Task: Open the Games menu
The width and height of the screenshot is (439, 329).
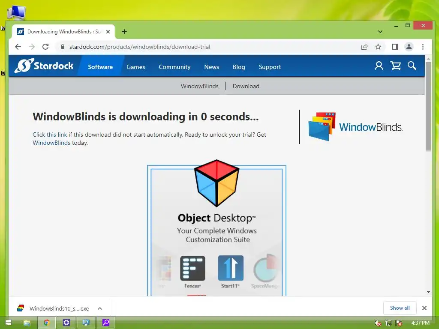Action: point(136,67)
